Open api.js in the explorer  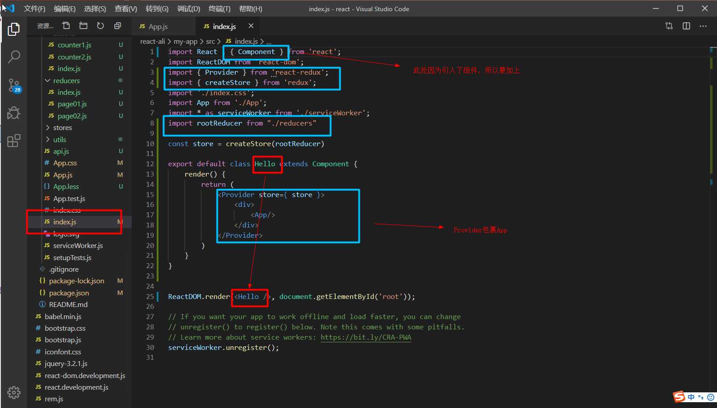pyautogui.click(x=61, y=151)
